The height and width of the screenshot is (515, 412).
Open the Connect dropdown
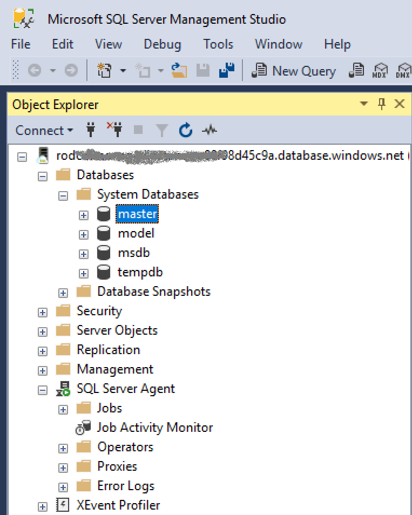tap(44, 130)
